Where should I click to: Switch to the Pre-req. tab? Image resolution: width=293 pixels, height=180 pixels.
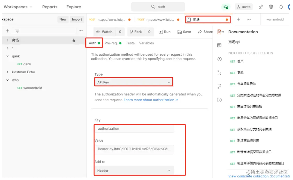click(x=113, y=43)
